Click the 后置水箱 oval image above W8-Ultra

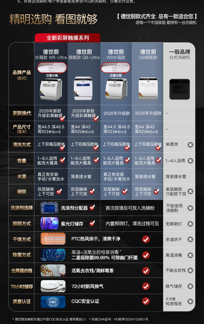click(52, 68)
